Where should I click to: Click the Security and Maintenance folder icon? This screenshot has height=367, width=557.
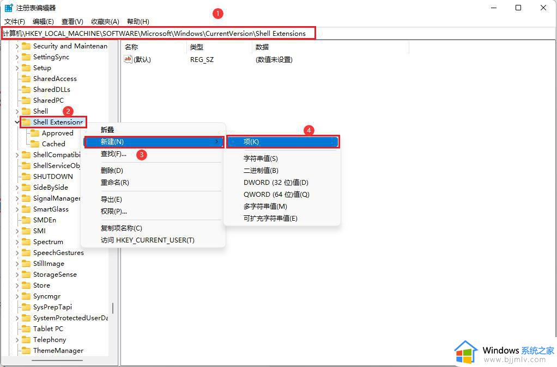26,46
